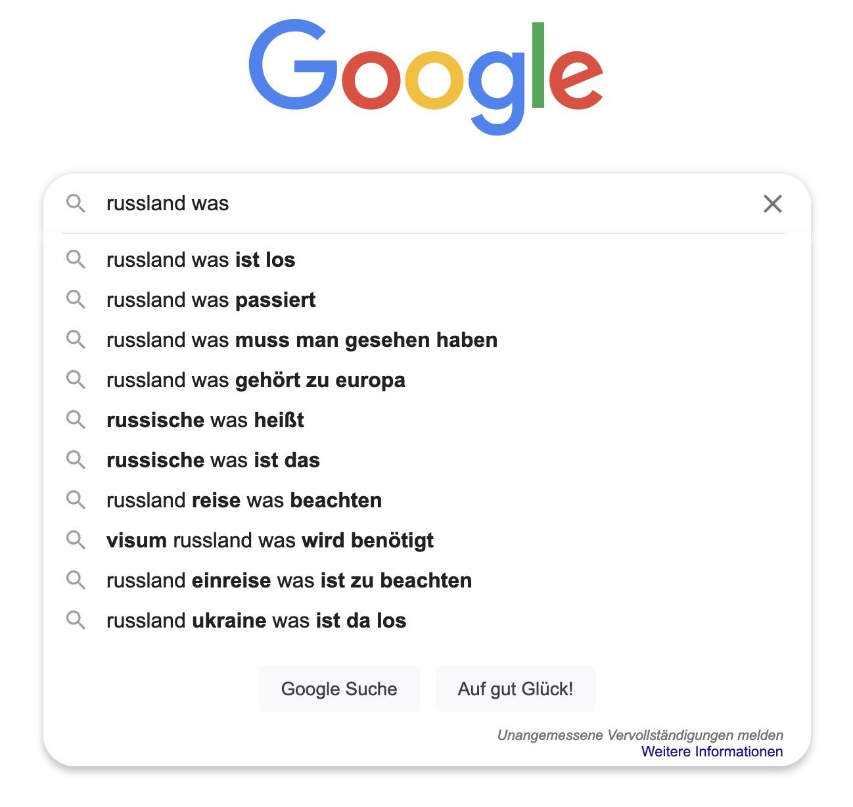The height and width of the screenshot is (807, 853).
Task: Select suggestion 'russland was ist los'
Action: (x=200, y=260)
